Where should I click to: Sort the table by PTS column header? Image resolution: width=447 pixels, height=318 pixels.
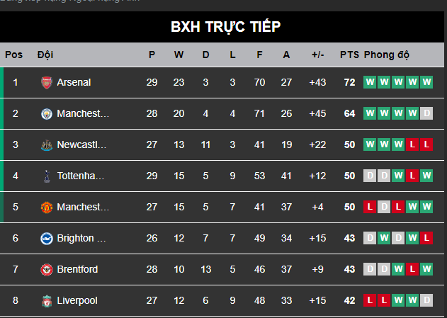tap(349, 55)
